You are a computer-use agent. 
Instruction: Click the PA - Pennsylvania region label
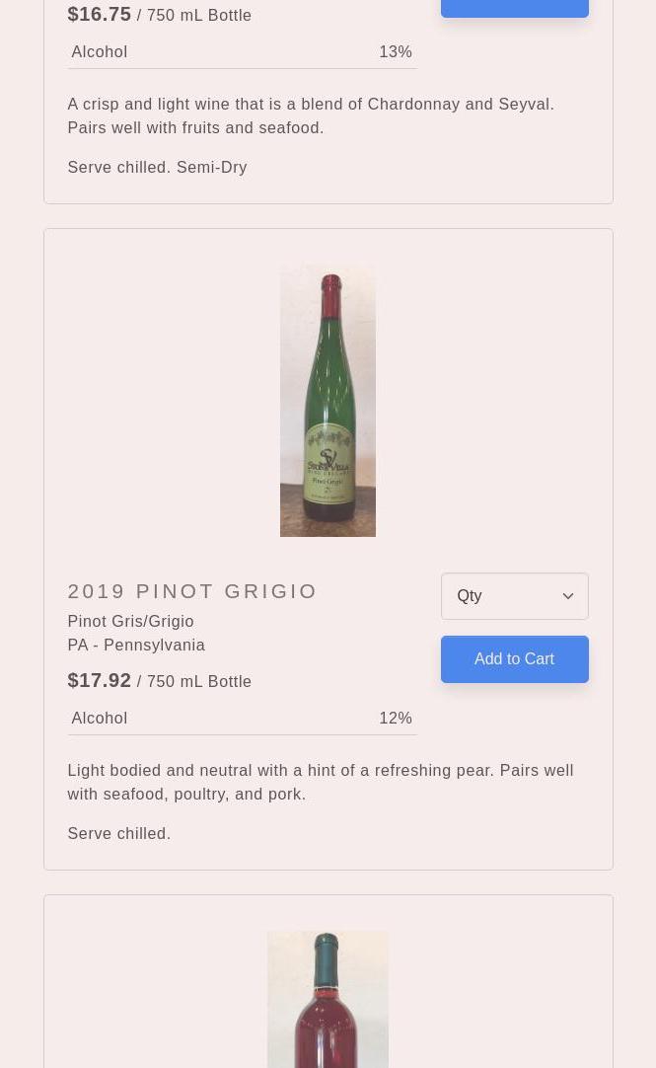pyautogui.click(x=136, y=645)
